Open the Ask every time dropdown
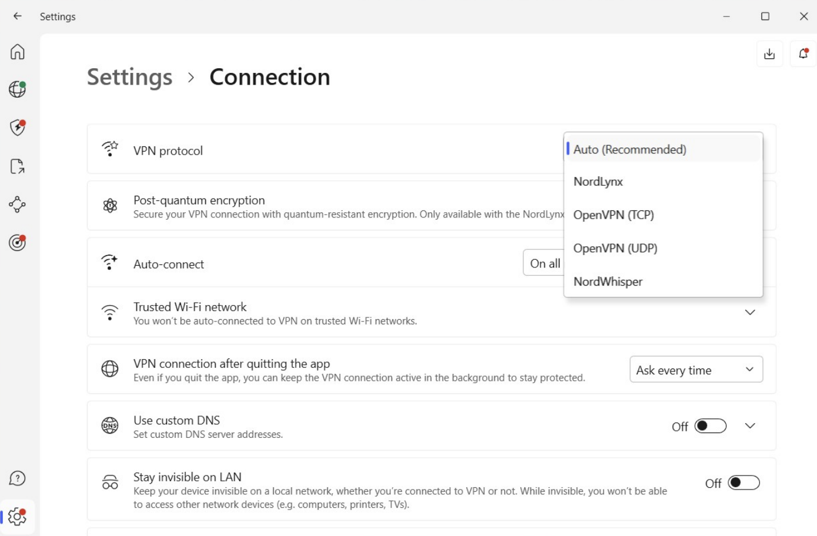 point(697,370)
